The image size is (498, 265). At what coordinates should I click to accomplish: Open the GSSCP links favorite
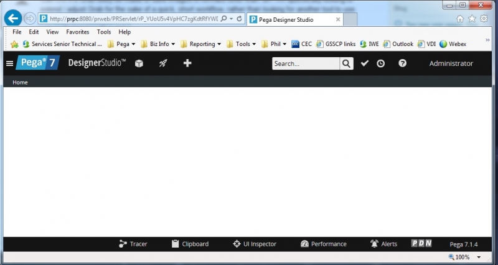[x=336, y=44]
